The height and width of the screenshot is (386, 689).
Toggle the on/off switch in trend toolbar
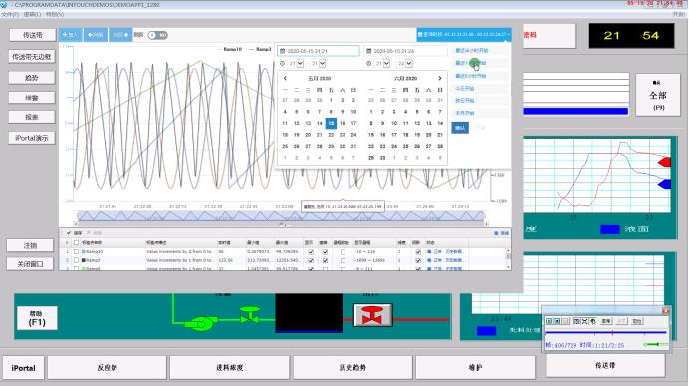157,35
